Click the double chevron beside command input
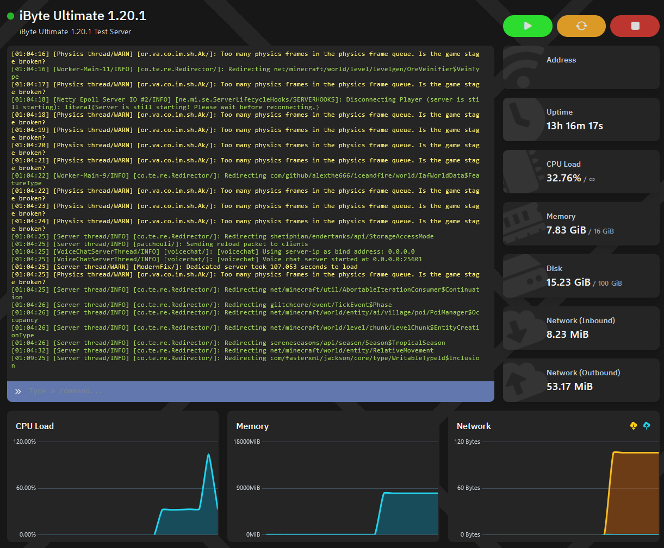 pyautogui.click(x=18, y=392)
